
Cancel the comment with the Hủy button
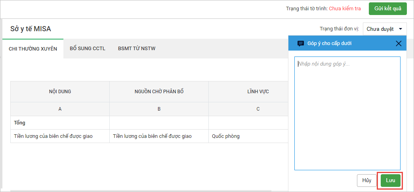tap(366, 180)
